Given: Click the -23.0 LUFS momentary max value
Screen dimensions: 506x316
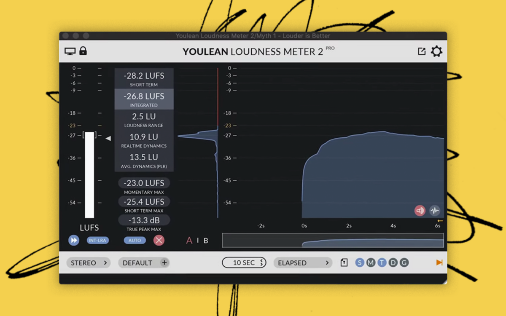Looking at the screenshot, I should click(144, 183).
